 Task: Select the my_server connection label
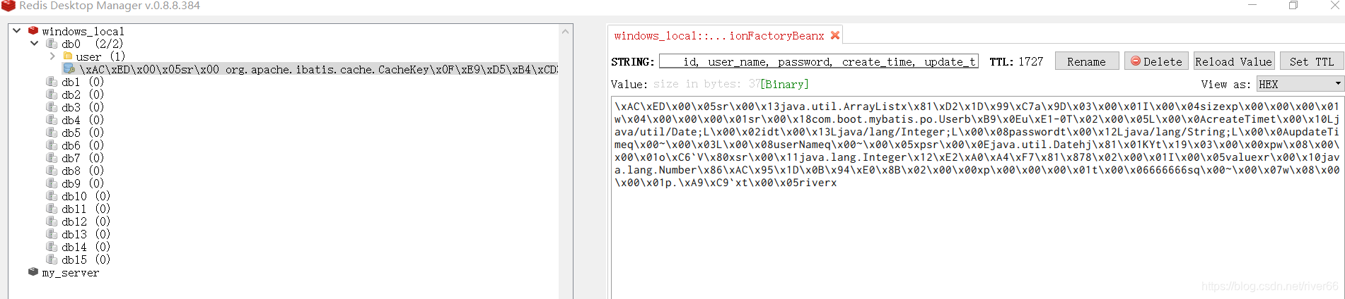(x=71, y=273)
